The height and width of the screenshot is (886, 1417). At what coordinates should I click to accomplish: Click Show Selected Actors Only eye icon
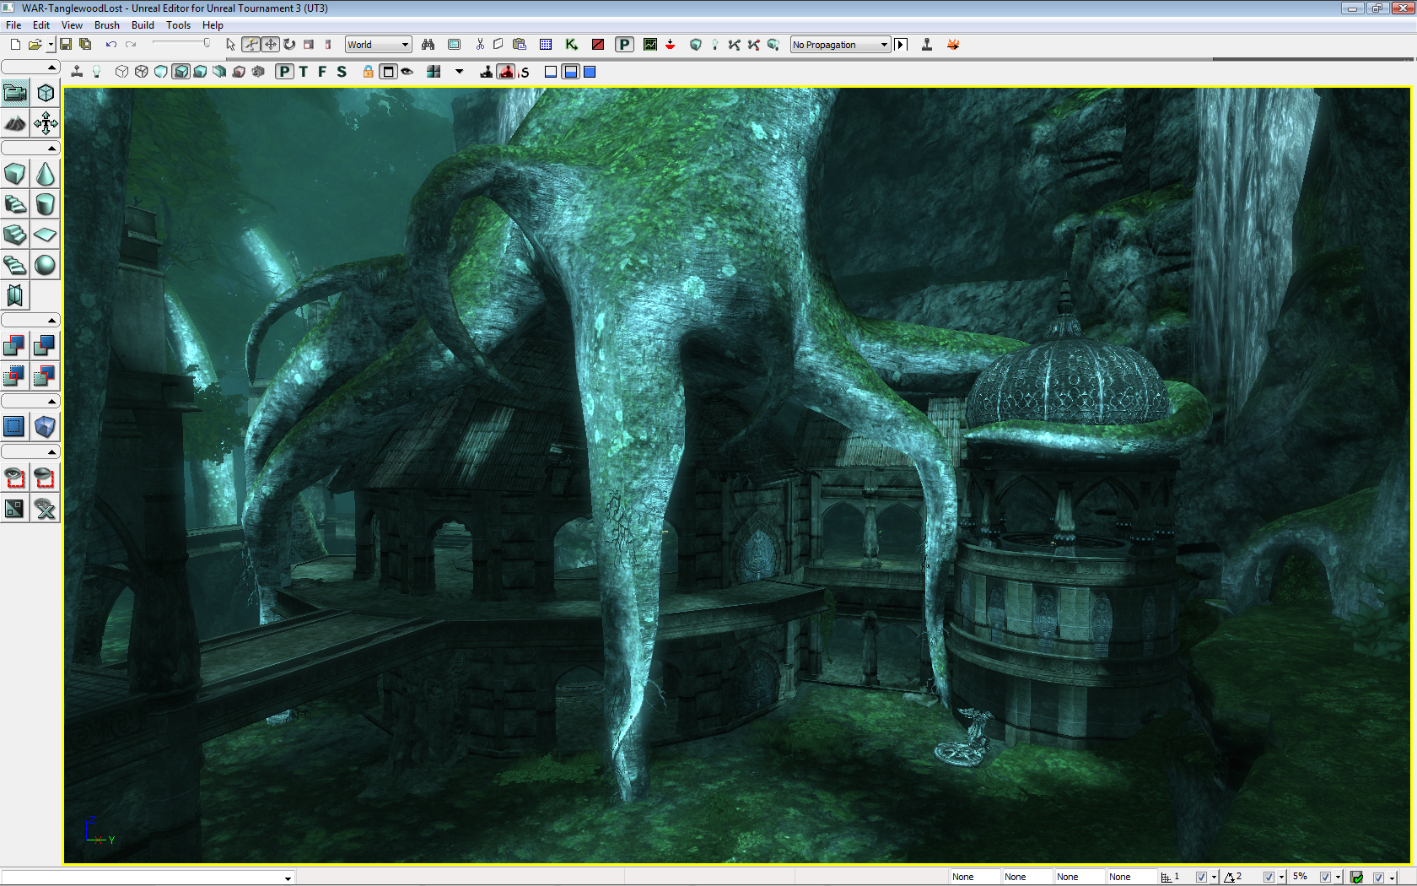coord(15,478)
